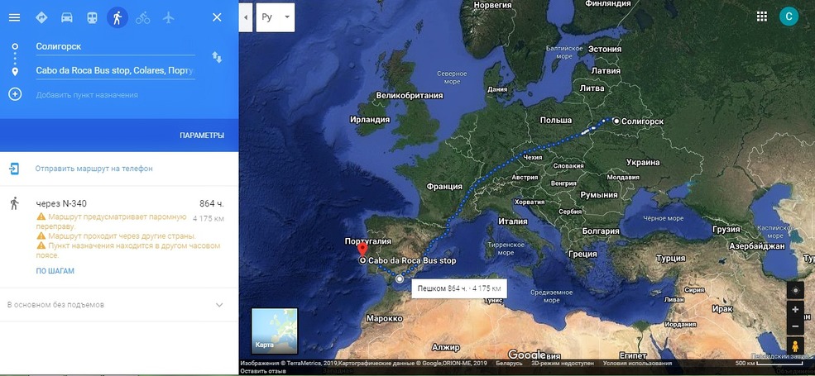Select the cycling travel mode icon
This screenshot has height=376, width=815.
(x=143, y=17)
